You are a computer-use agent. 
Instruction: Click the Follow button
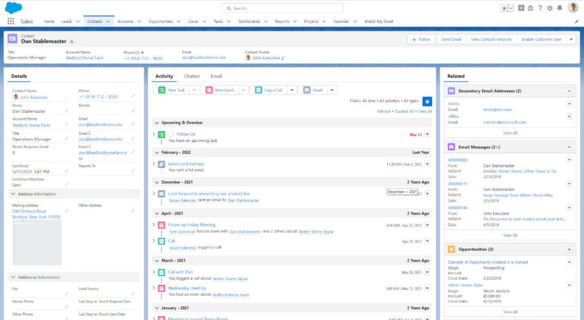[421, 39]
